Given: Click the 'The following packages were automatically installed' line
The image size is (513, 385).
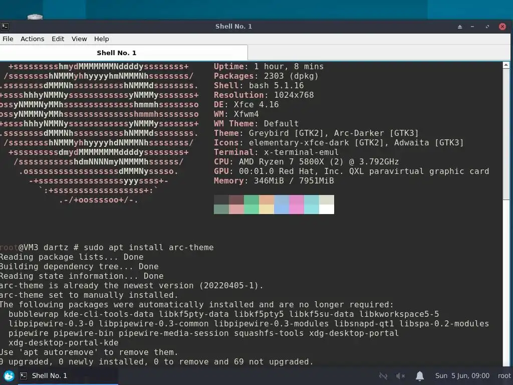Looking at the screenshot, I should pos(196,304).
